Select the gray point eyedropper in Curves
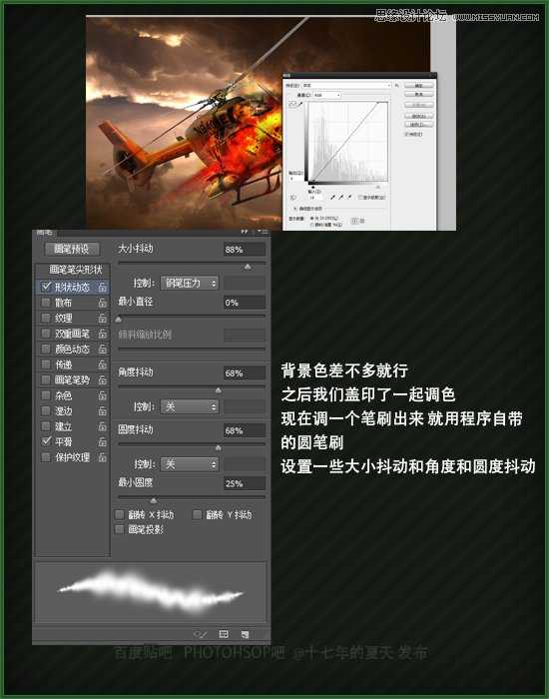 tap(341, 197)
